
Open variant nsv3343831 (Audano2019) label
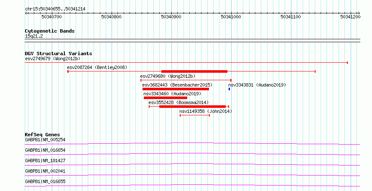(x=257, y=85)
